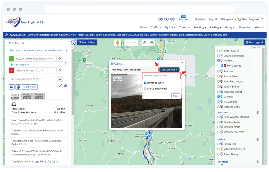Collapse the Weather legend section
The image size is (269, 172).
click(x=258, y=112)
